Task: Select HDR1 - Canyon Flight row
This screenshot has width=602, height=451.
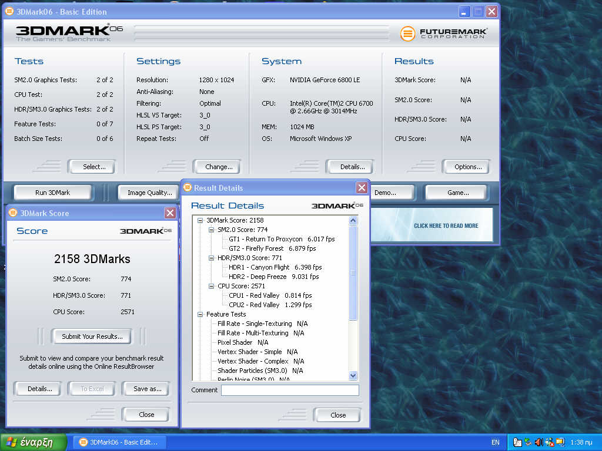Action: click(275, 267)
